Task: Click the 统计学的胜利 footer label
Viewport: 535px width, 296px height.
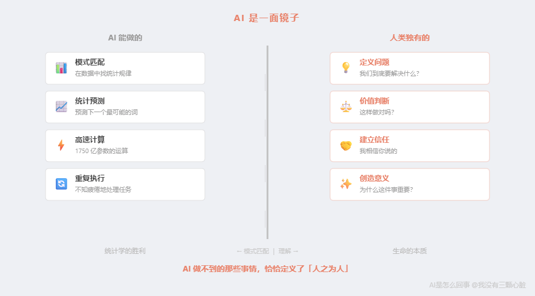Action: pyautogui.click(x=125, y=251)
